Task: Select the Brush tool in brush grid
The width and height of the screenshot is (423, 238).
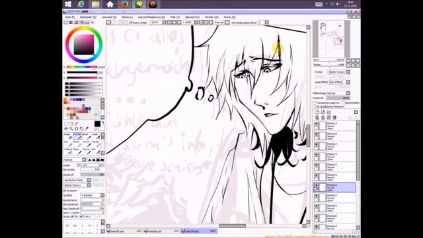Action: point(87,136)
